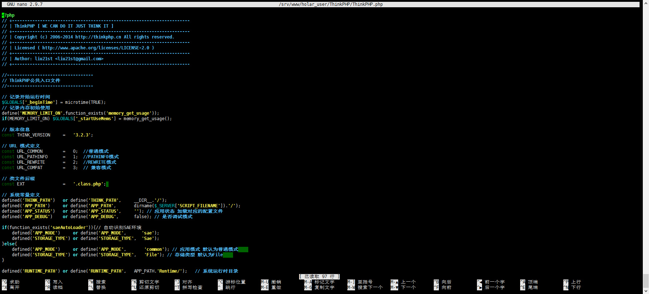Run spell check via ^T 拼写检查
649x294 pixels.
(188, 287)
